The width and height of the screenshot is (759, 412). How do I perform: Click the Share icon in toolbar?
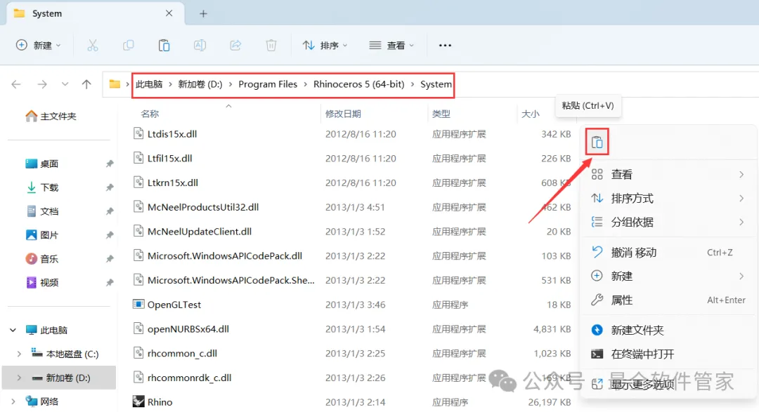pyautogui.click(x=235, y=46)
